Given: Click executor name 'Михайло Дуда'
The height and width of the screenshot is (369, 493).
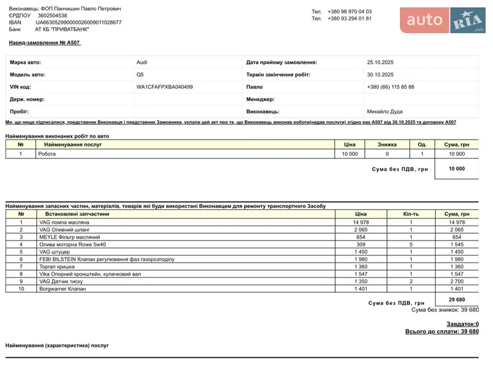Looking at the screenshot, I should 385,111.
